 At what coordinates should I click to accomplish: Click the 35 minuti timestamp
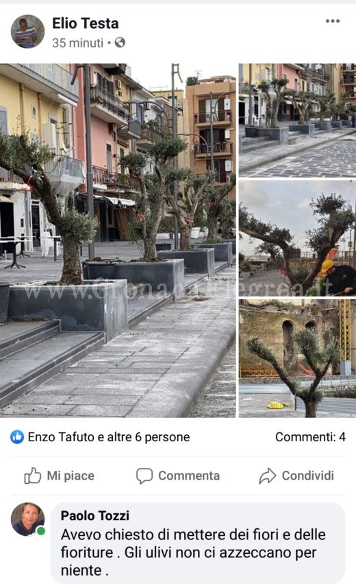(77, 43)
